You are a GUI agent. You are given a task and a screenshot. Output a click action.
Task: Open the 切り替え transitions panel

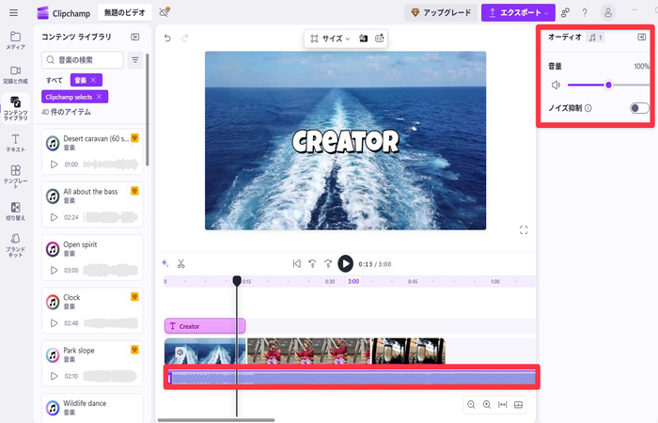pos(15,211)
